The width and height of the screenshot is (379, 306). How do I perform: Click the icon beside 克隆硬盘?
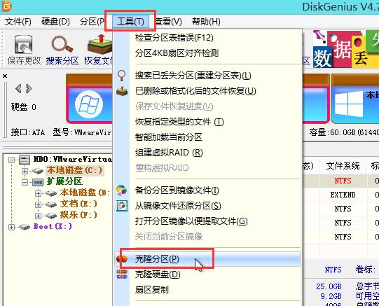pos(122,274)
